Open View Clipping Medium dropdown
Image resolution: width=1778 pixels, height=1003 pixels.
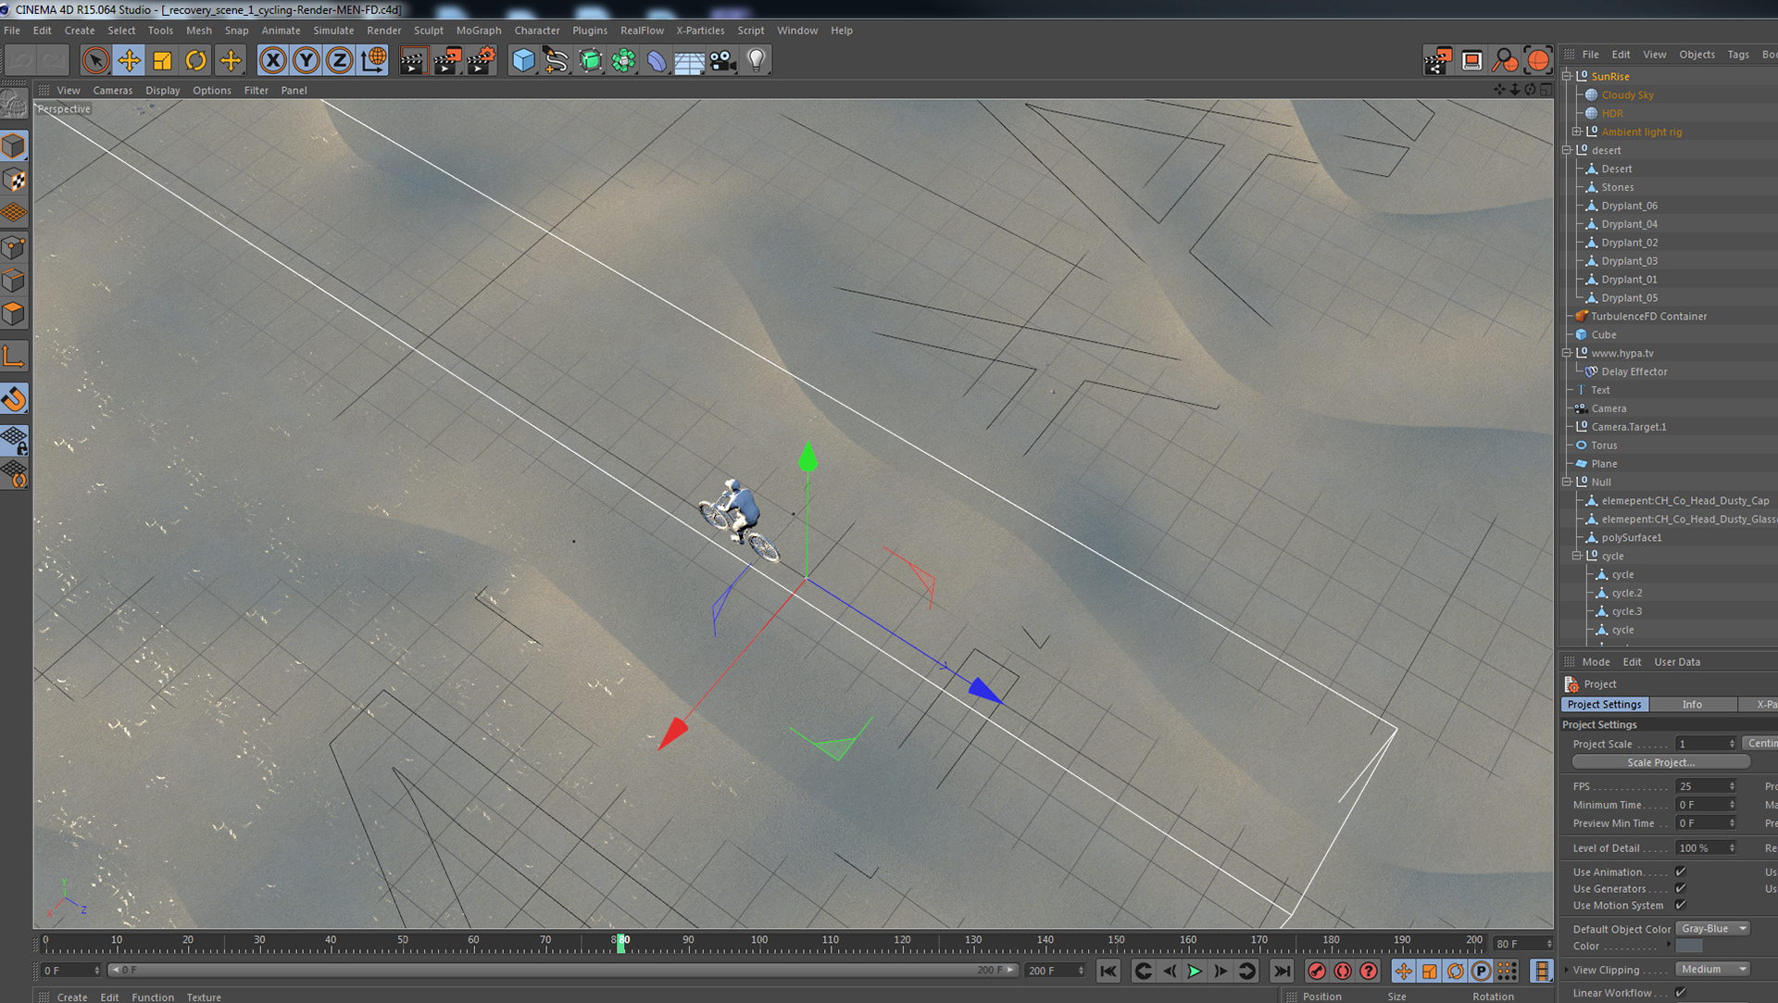pos(1713,970)
